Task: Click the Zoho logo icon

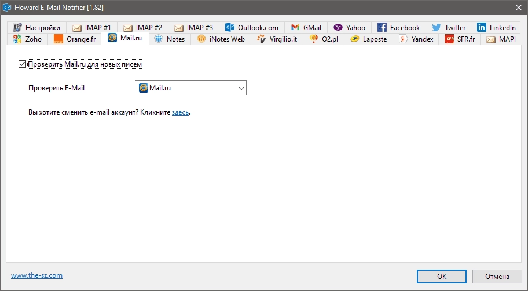Action: 17,39
